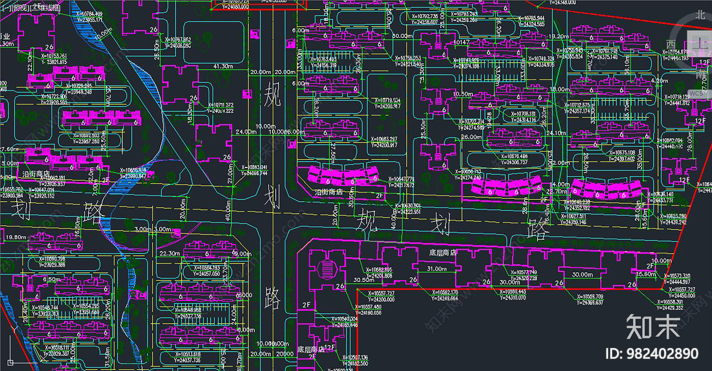Select the 18.00m dimension text
Viewport: 712px width, 371px height.
pos(560,89)
